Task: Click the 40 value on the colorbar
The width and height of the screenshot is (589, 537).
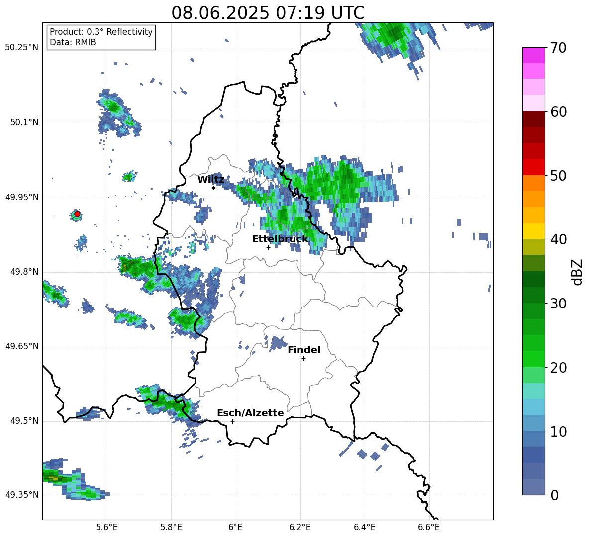Action: pos(558,239)
